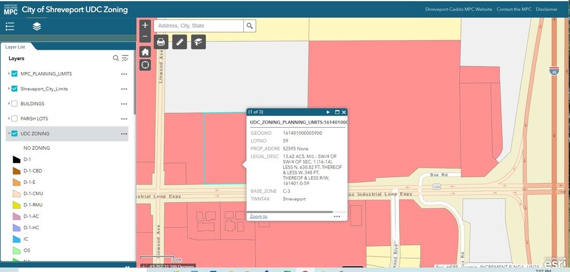Show next feature in popup

pos(328,112)
